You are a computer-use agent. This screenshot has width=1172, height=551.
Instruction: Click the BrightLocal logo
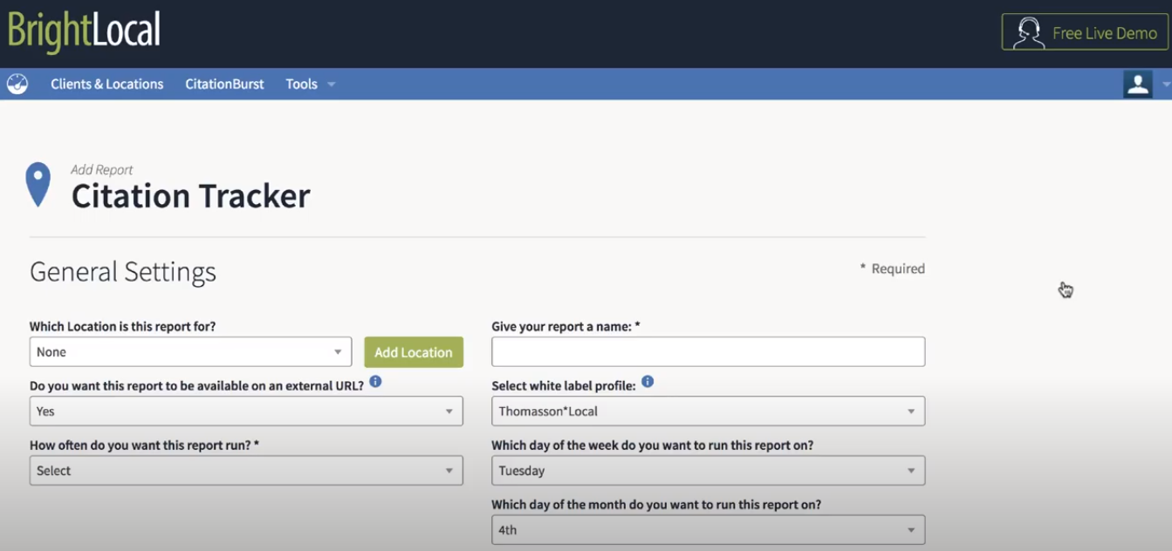[x=84, y=31]
